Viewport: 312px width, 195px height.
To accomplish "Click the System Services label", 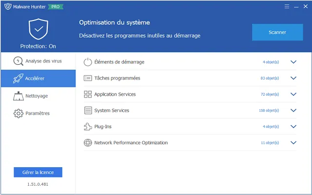I will pos(112,111).
